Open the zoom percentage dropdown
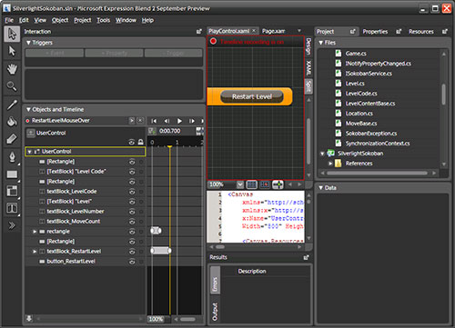The image size is (455, 328). [x=240, y=184]
